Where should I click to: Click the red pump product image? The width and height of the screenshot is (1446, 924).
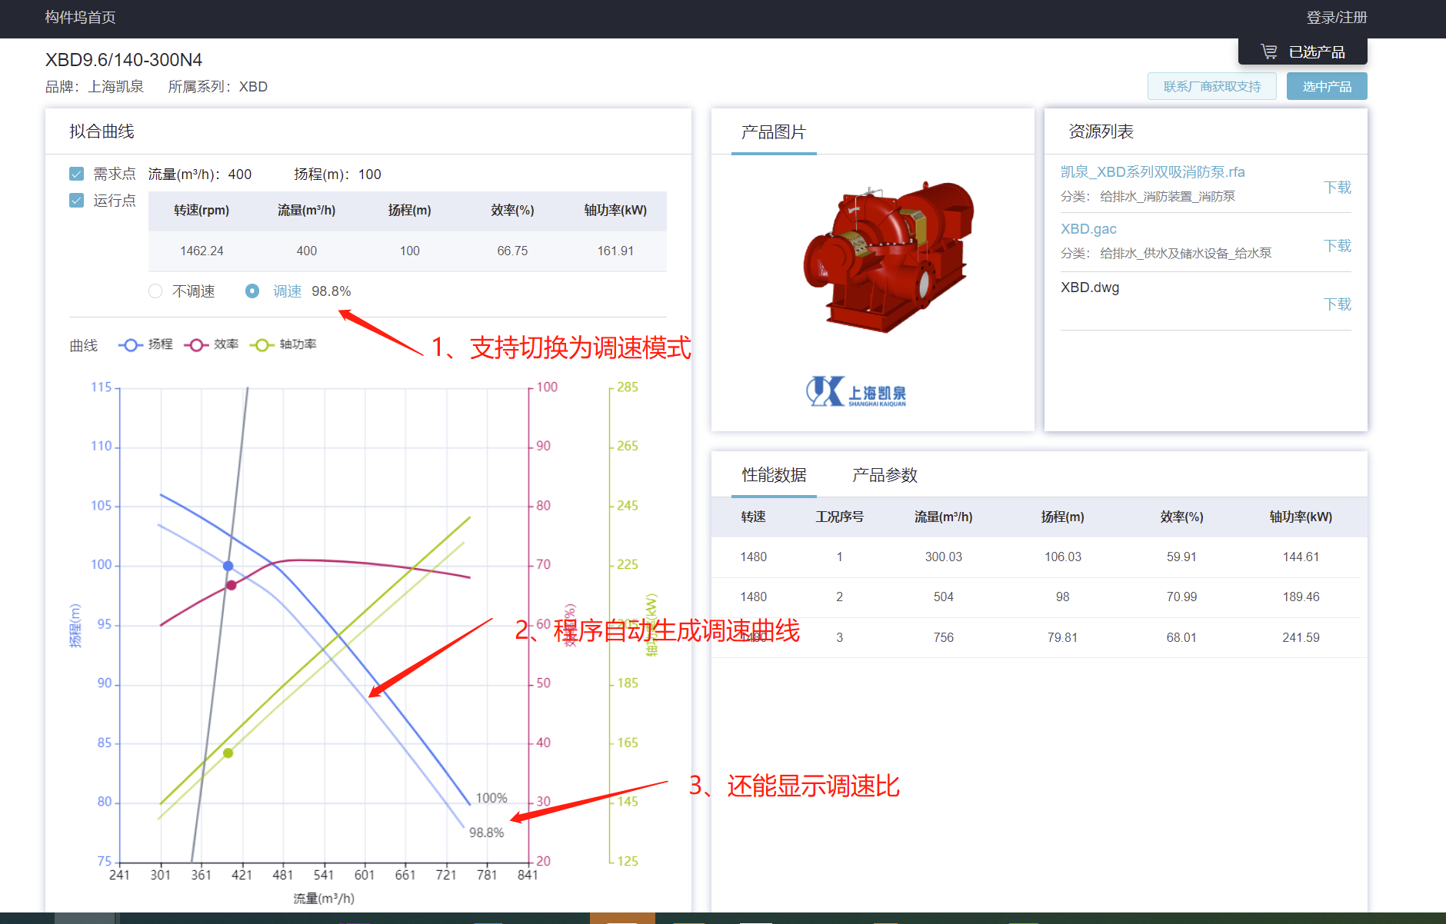888,258
